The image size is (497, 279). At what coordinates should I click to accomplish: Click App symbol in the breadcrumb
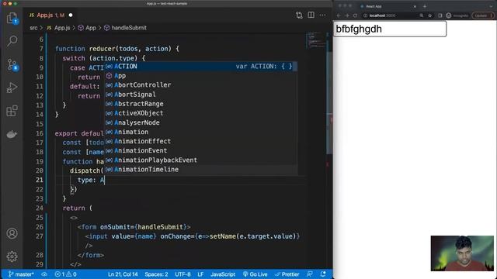tap(87, 28)
